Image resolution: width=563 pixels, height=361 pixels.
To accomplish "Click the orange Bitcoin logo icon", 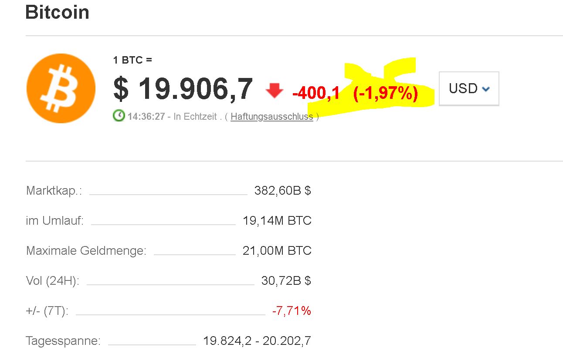I will 61,88.
